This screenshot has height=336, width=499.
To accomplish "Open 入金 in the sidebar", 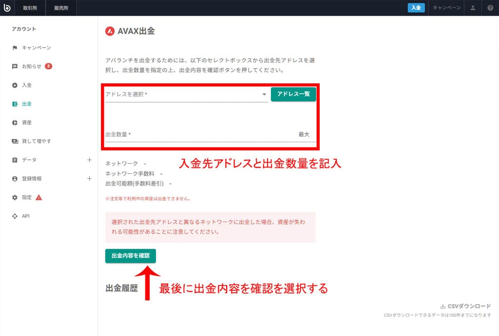I will [x=27, y=85].
